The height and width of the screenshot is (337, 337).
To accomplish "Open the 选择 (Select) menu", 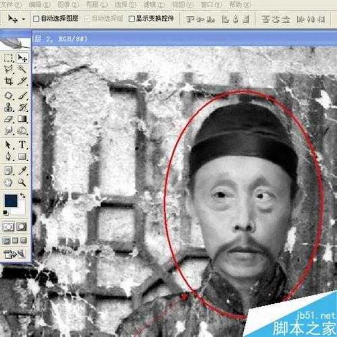I will pos(125,4).
